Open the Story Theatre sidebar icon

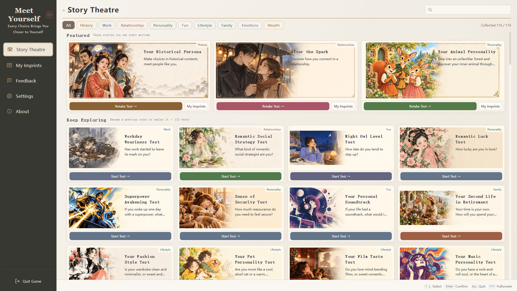pos(10,49)
